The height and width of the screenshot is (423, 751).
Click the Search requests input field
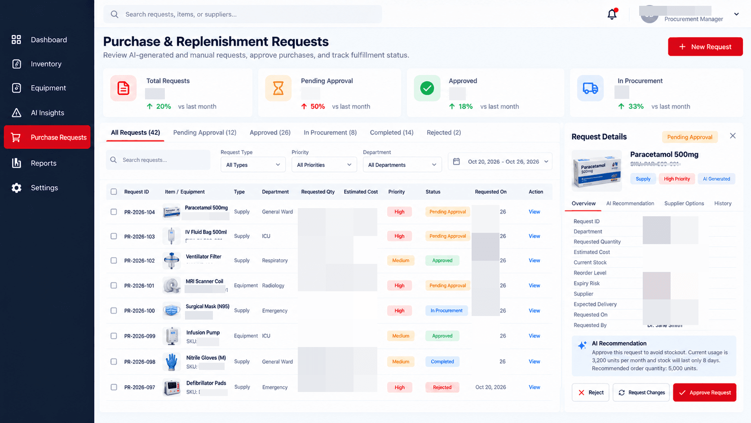coord(158,160)
